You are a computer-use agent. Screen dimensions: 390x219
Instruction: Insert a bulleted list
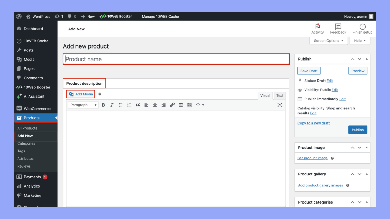[121, 105]
